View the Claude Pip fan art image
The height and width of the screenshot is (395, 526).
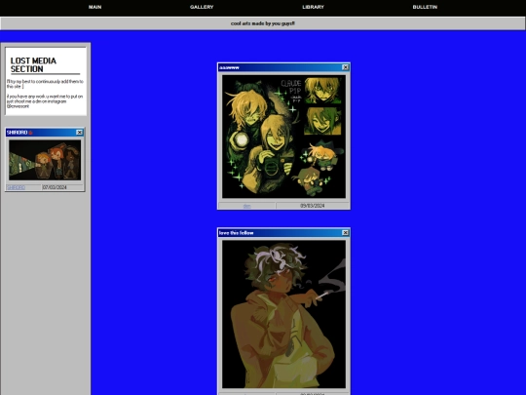tap(283, 137)
